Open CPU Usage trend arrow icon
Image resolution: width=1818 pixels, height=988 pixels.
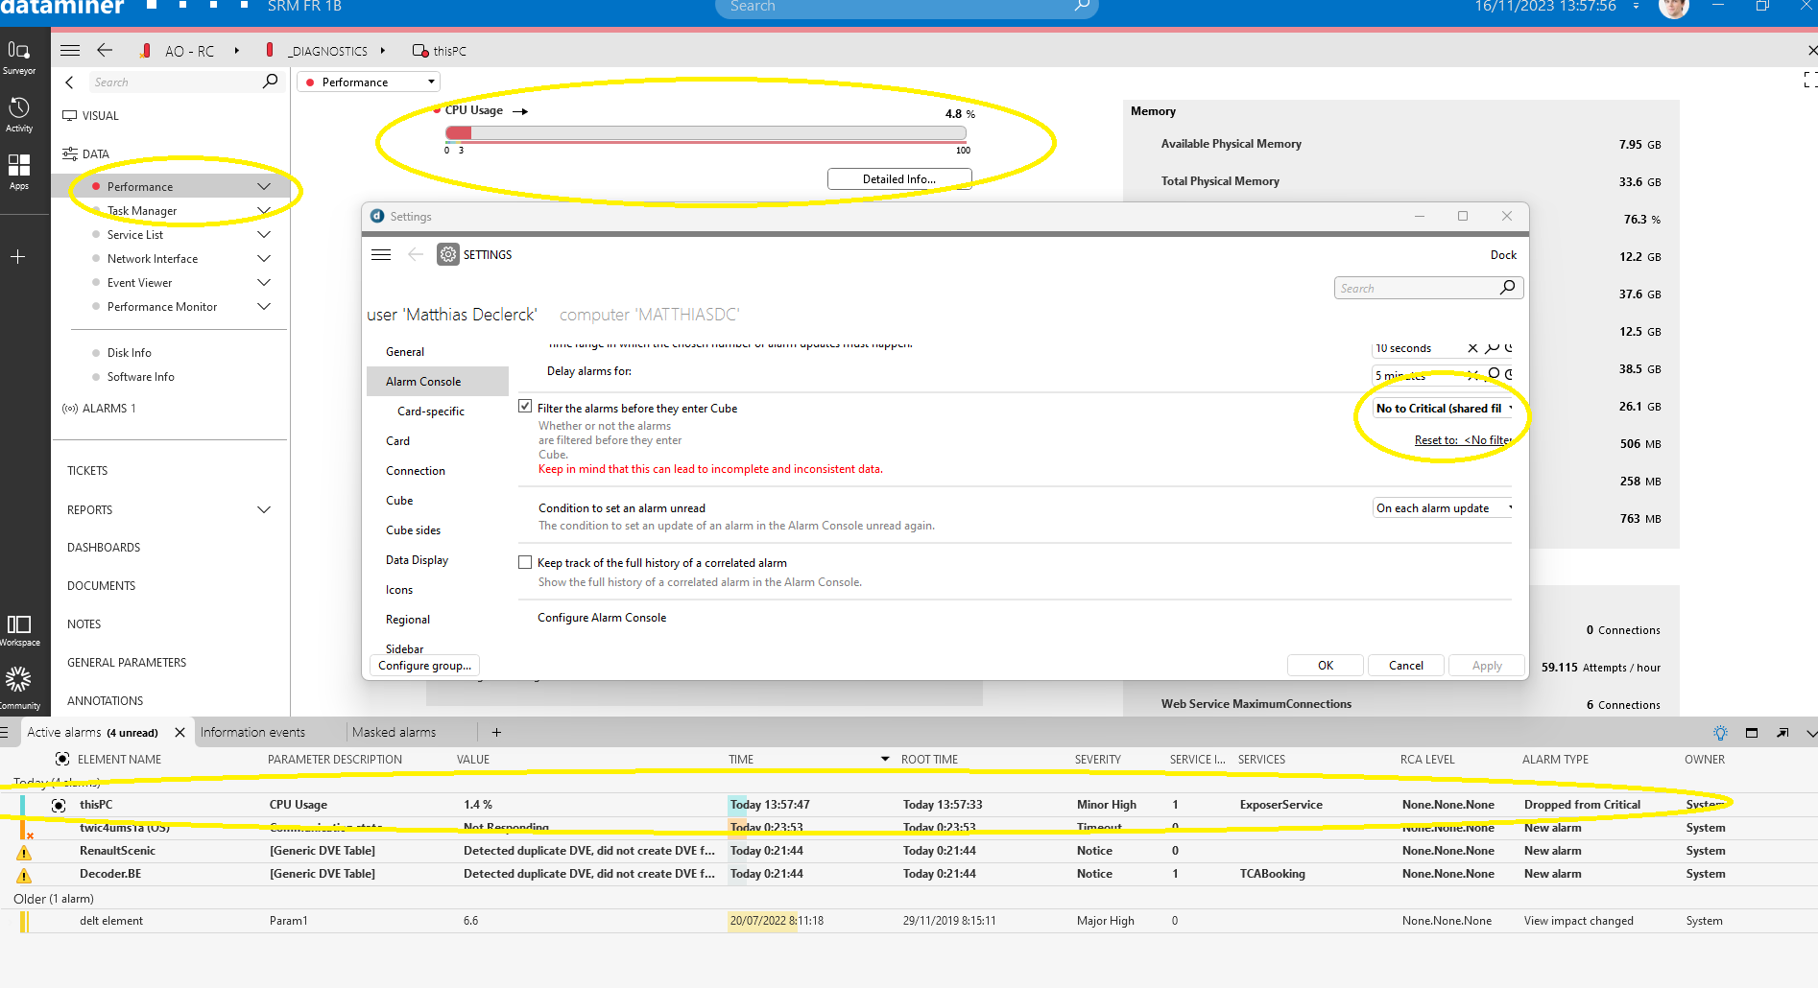pos(520,112)
